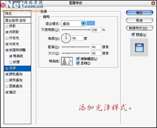Click the 确定 OK button

(139, 13)
